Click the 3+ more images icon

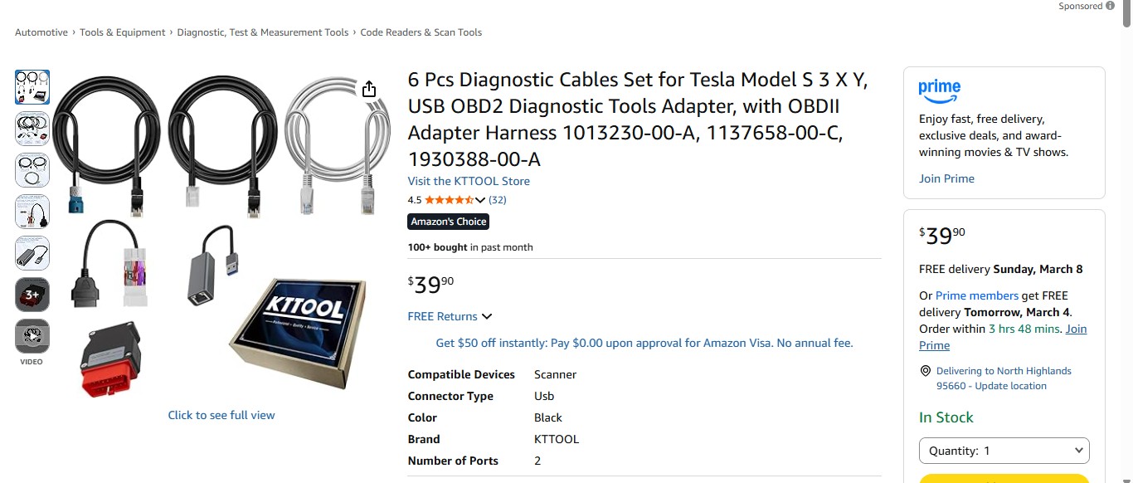(32, 295)
